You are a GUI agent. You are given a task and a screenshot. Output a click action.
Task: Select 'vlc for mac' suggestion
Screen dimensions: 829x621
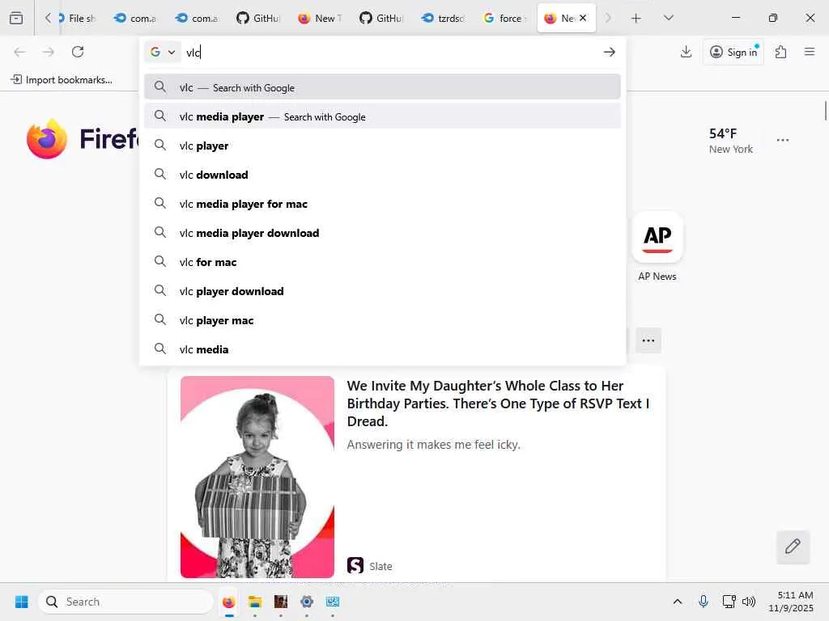point(382,262)
